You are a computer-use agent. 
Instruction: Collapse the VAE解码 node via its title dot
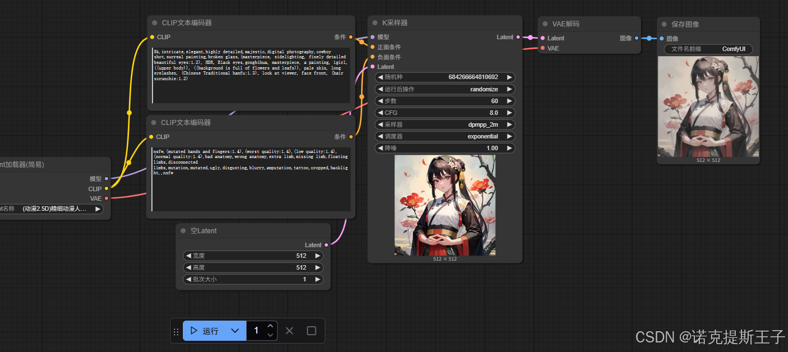point(546,24)
